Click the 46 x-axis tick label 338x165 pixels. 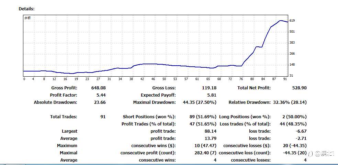[153, 79]
